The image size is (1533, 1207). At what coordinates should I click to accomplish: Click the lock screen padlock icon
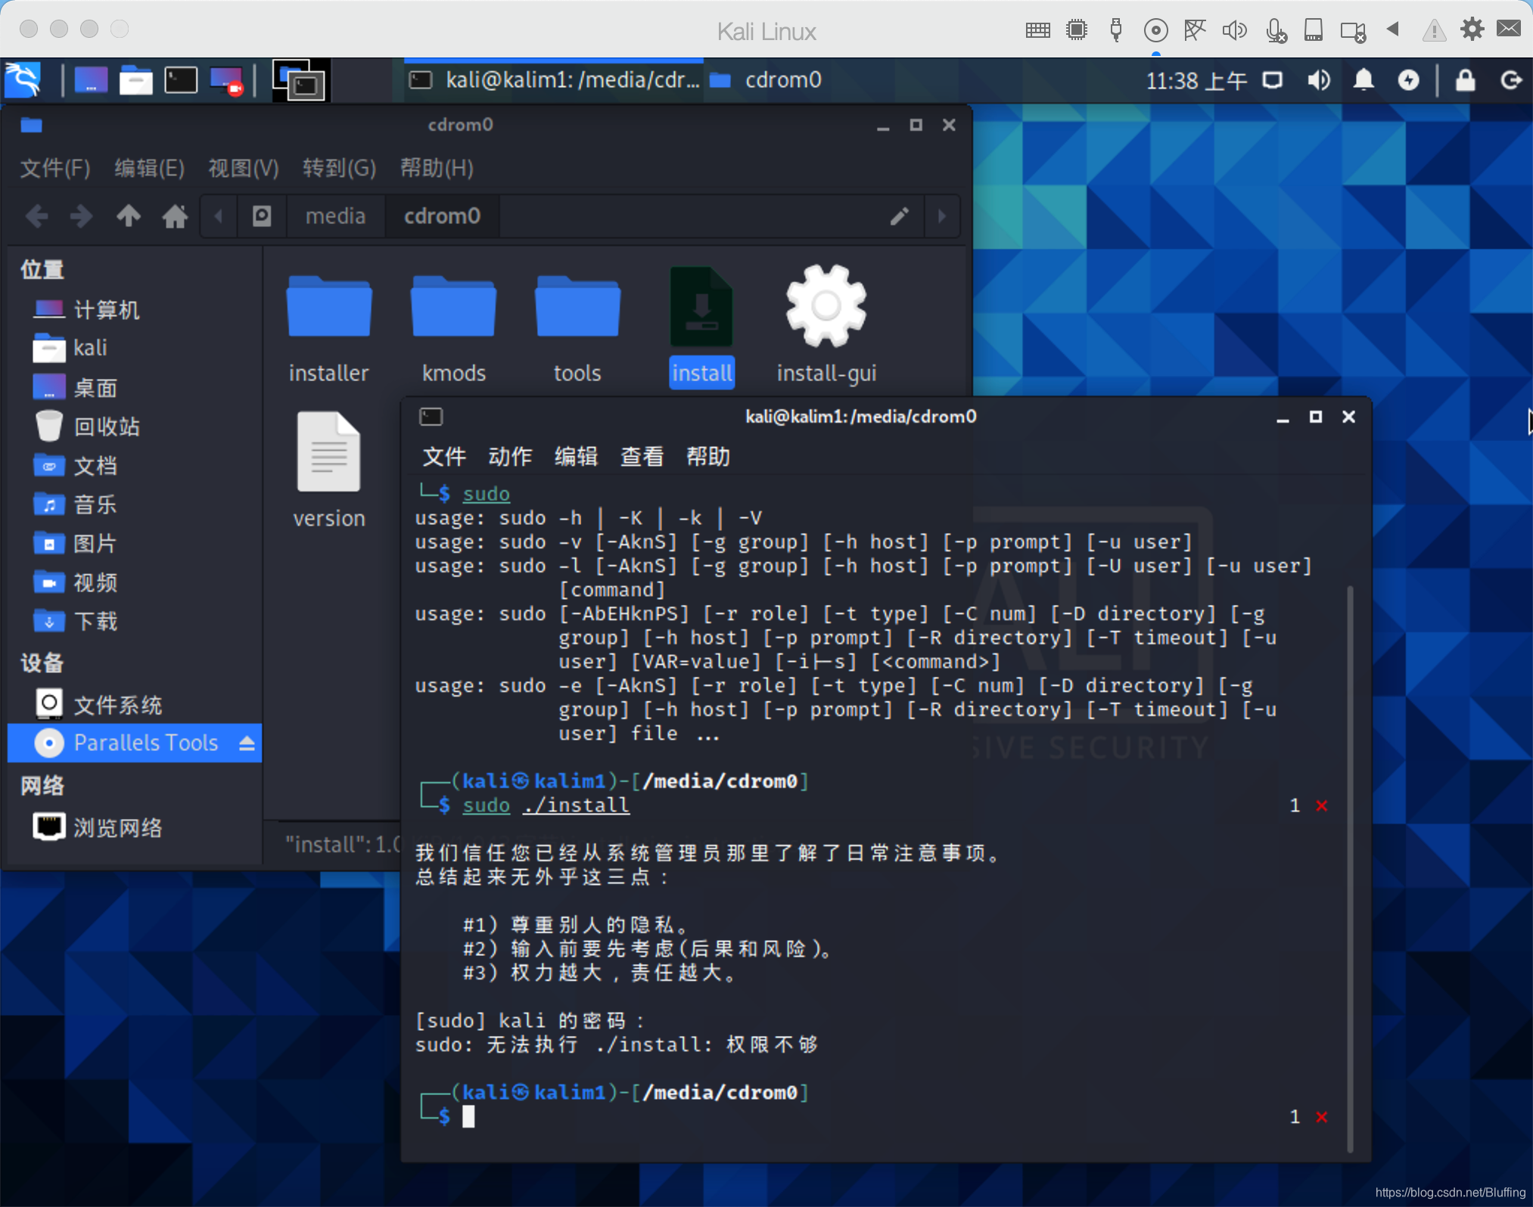1465,80
